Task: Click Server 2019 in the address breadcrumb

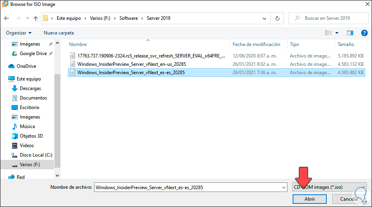Action: tap(158, 18)
